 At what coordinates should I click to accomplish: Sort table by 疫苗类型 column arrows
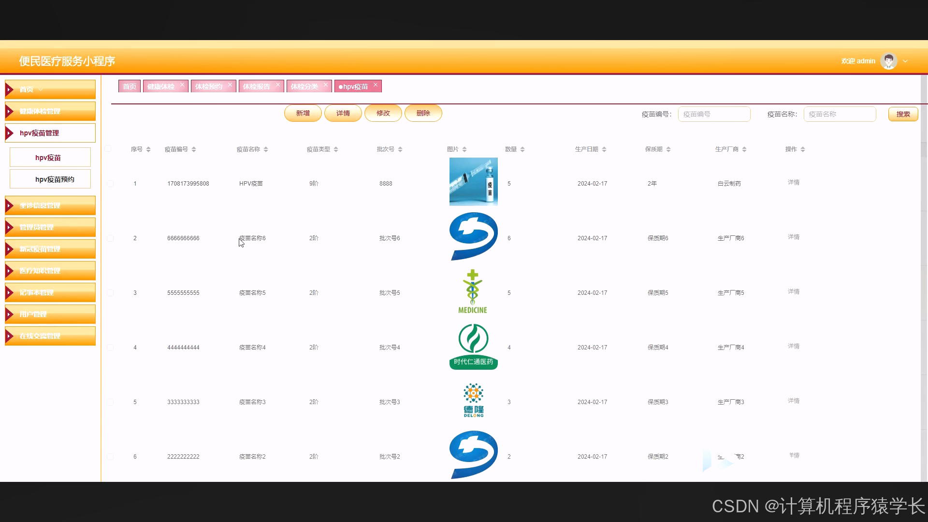click(x=336, y=149)
